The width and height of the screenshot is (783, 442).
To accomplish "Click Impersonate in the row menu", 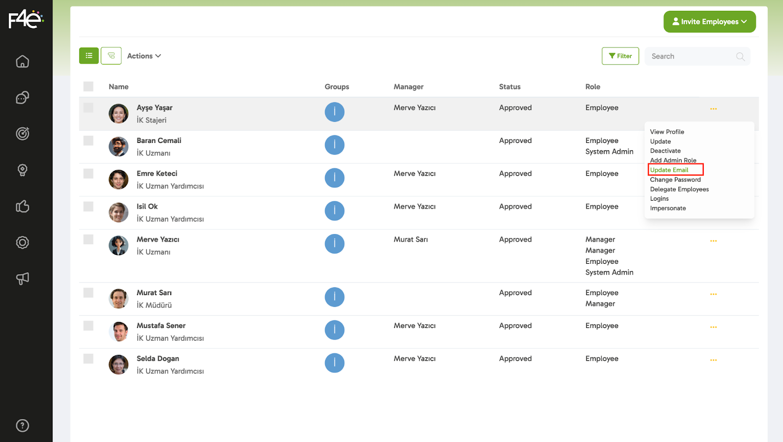I will [668, 208].
